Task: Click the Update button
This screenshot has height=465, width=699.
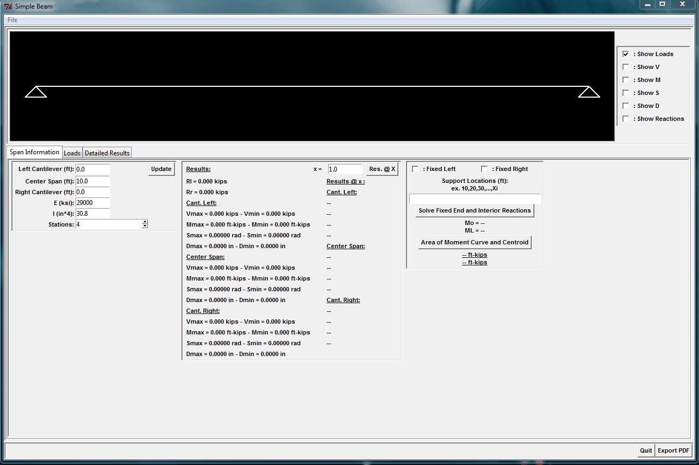Action: [x=161, y=169]
